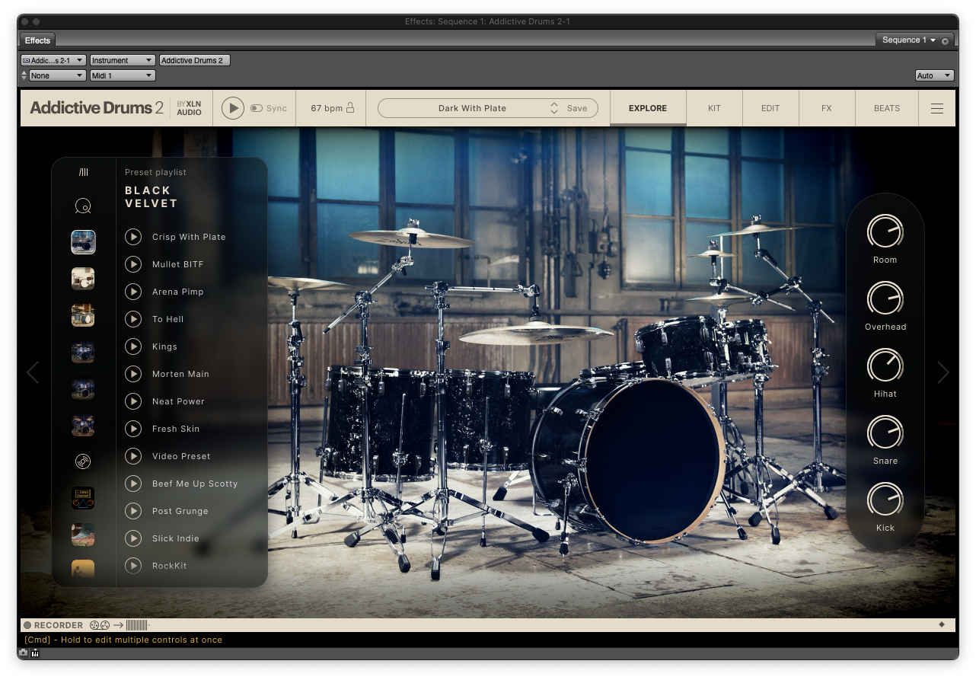Preview the Beef Me Up Scotty preset

(x=133, y=484)
